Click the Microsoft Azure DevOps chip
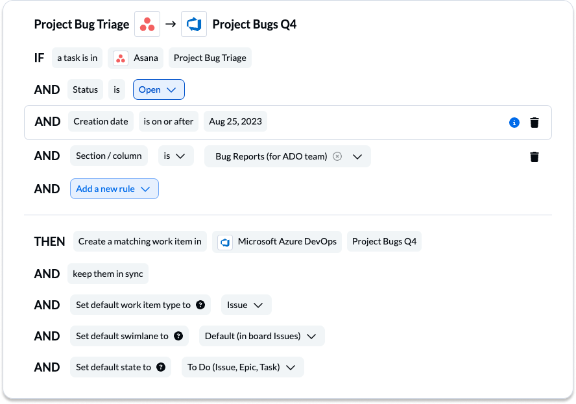This screenshot has width=576, height=404. [277, 242]
